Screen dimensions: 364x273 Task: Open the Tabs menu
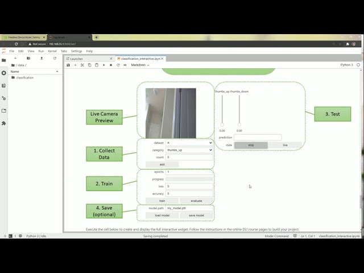(64, 51)
